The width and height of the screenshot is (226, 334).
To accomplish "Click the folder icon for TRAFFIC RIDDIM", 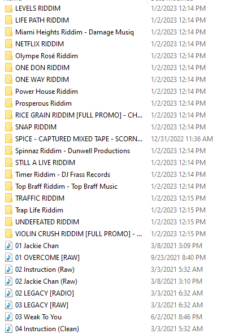I will pyautogui.click(x=8, y=198).
